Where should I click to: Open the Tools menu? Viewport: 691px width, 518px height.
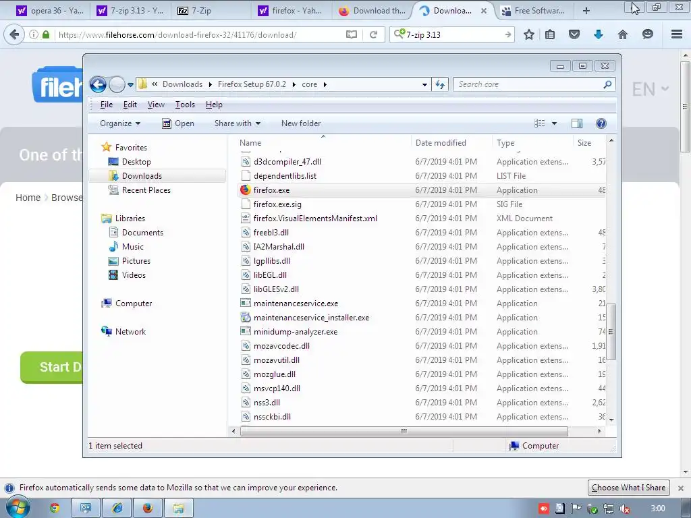tap(185, 105)
